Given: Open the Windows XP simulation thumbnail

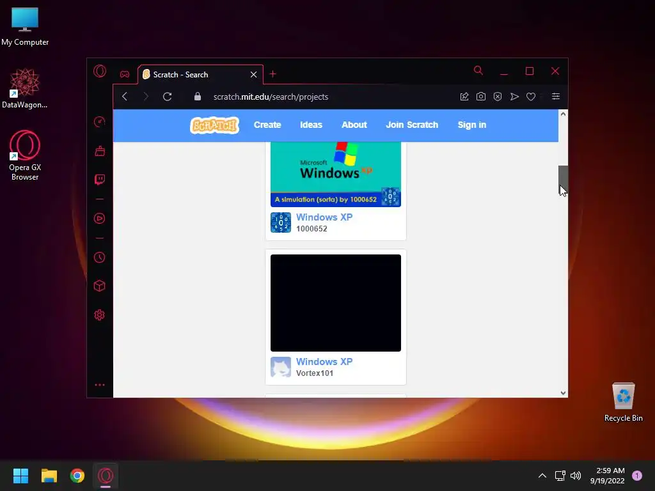Looking at the screenshot, I should pyautogui.click(x=336, y=174).
